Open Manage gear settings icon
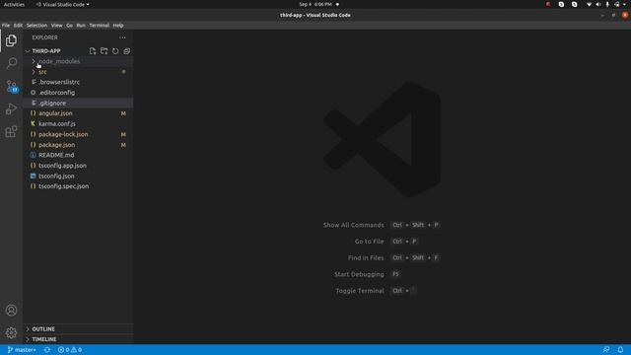Screen dimensions: 631x355 tap(11, 332)
